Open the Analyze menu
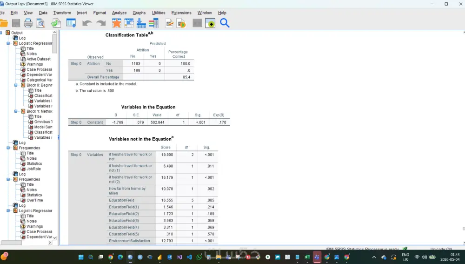 point(119,13)
